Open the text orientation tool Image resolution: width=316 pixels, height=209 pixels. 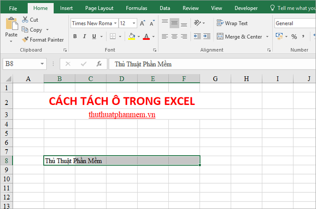197,23
